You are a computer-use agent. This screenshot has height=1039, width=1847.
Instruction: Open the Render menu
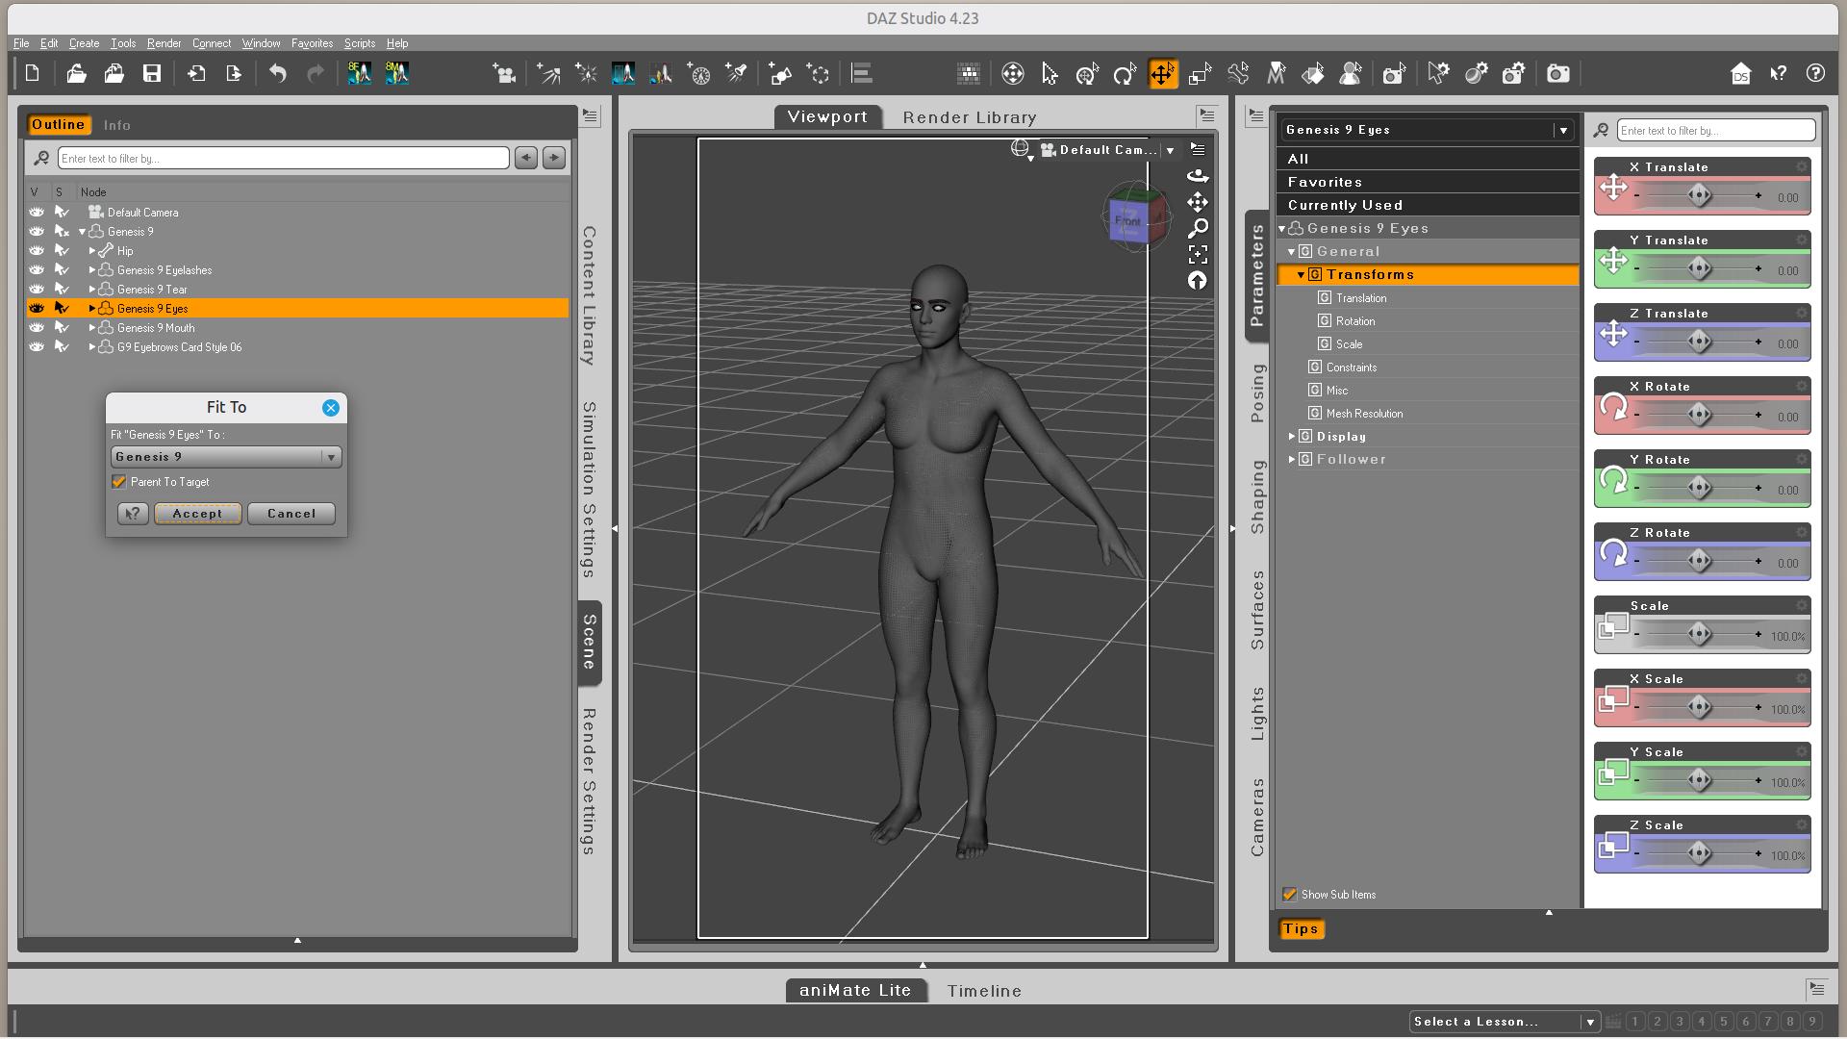(x=164, y=43)
